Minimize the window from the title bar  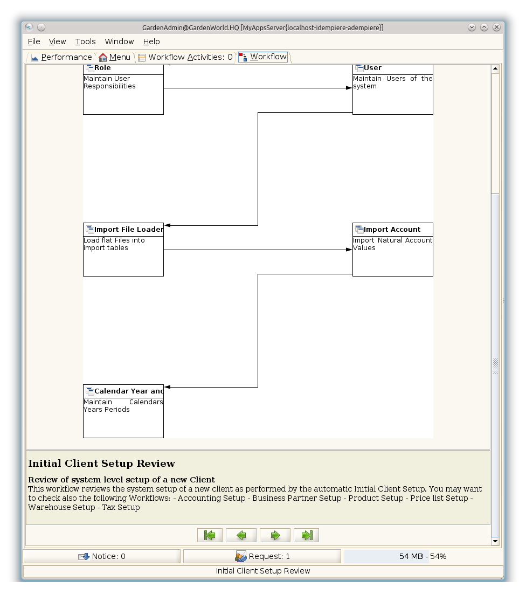pos(472,27)
